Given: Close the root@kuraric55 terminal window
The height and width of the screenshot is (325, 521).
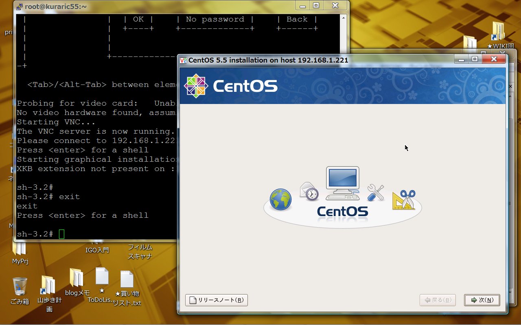Looking at the screenshot, I should click(x=335, y=6).
